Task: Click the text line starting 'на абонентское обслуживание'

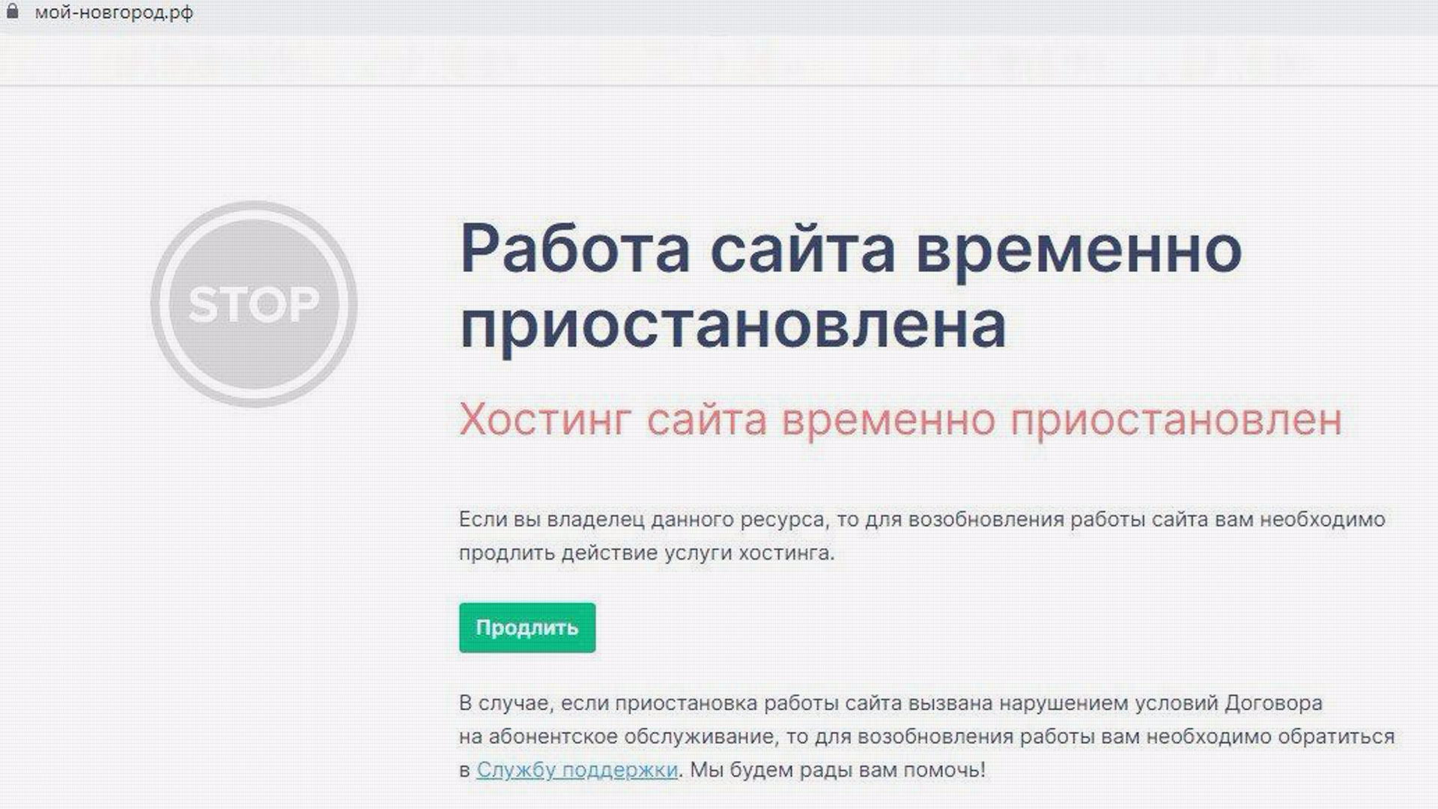Action: [x=926, y=736]
